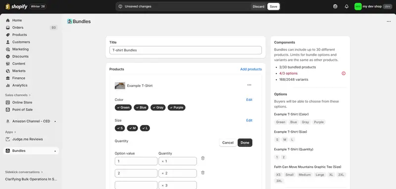This screenshot has height=189, width=396.
Task: Click the Done button
Action: coord(245,142)
